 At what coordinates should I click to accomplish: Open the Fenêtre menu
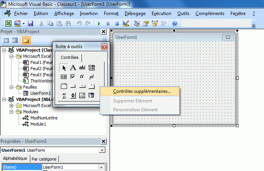click(238, 13)
